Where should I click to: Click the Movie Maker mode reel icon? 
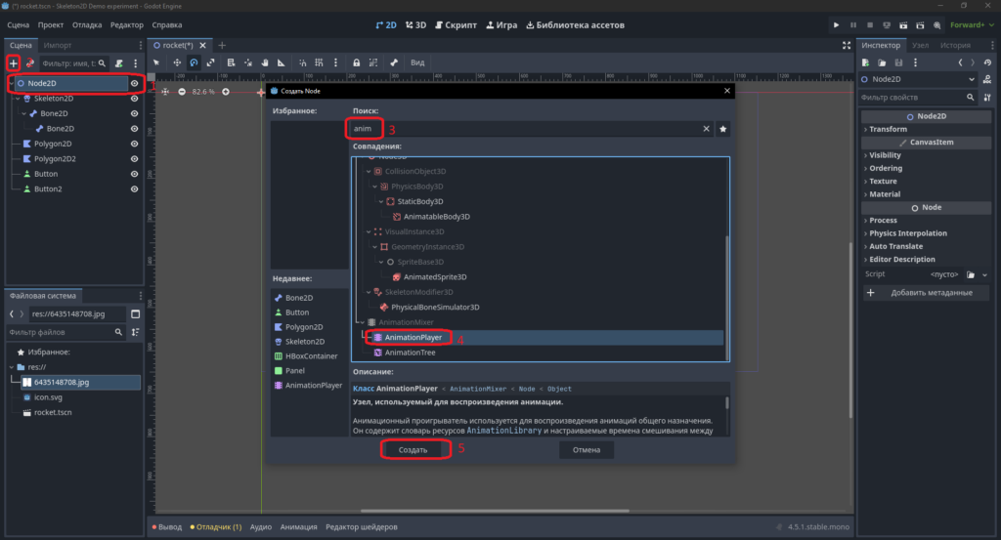[x=936, y=24]
